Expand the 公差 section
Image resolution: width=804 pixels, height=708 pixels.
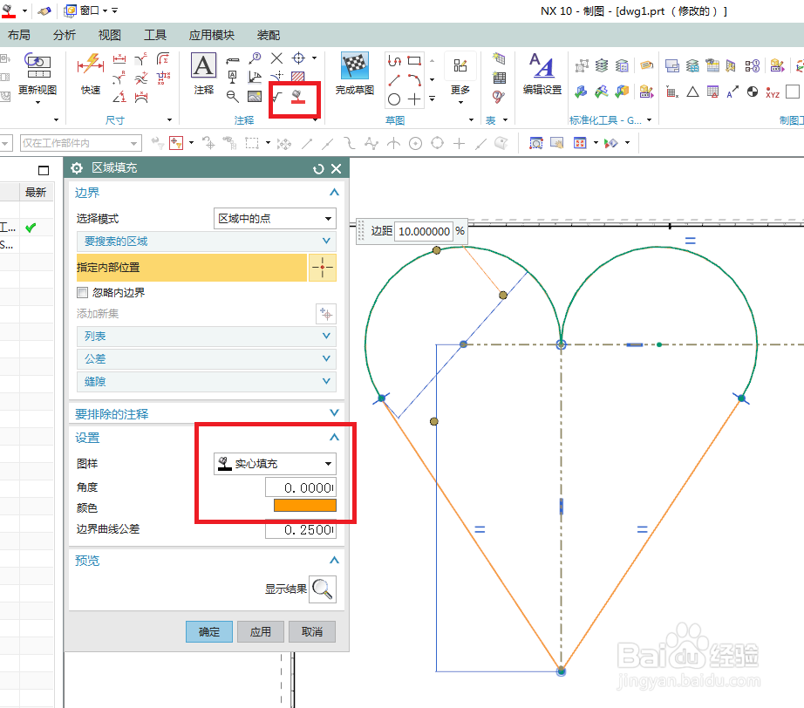(206, 358)
